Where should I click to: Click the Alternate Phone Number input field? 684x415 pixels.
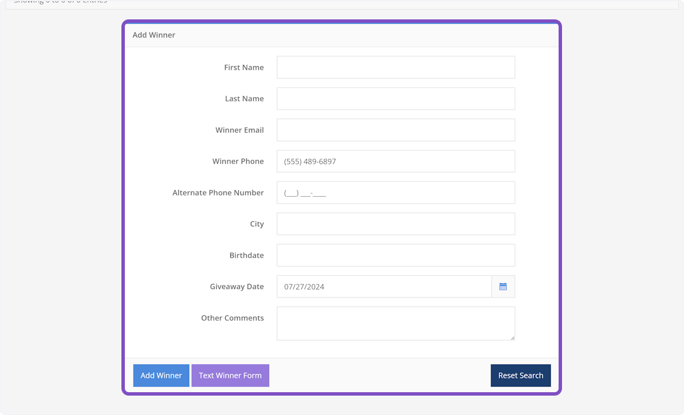[x=396, y=192]
